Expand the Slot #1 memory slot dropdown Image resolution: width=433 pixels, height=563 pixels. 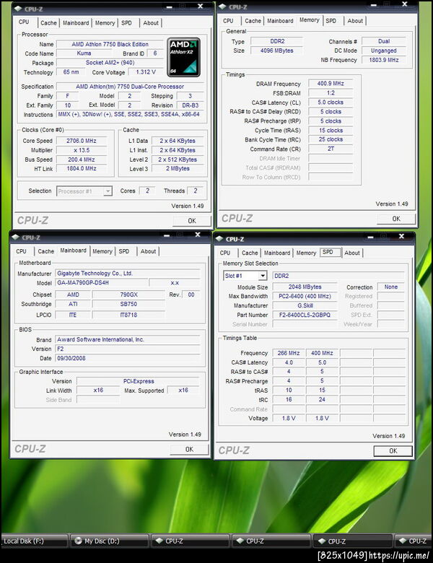click(263, 276)
